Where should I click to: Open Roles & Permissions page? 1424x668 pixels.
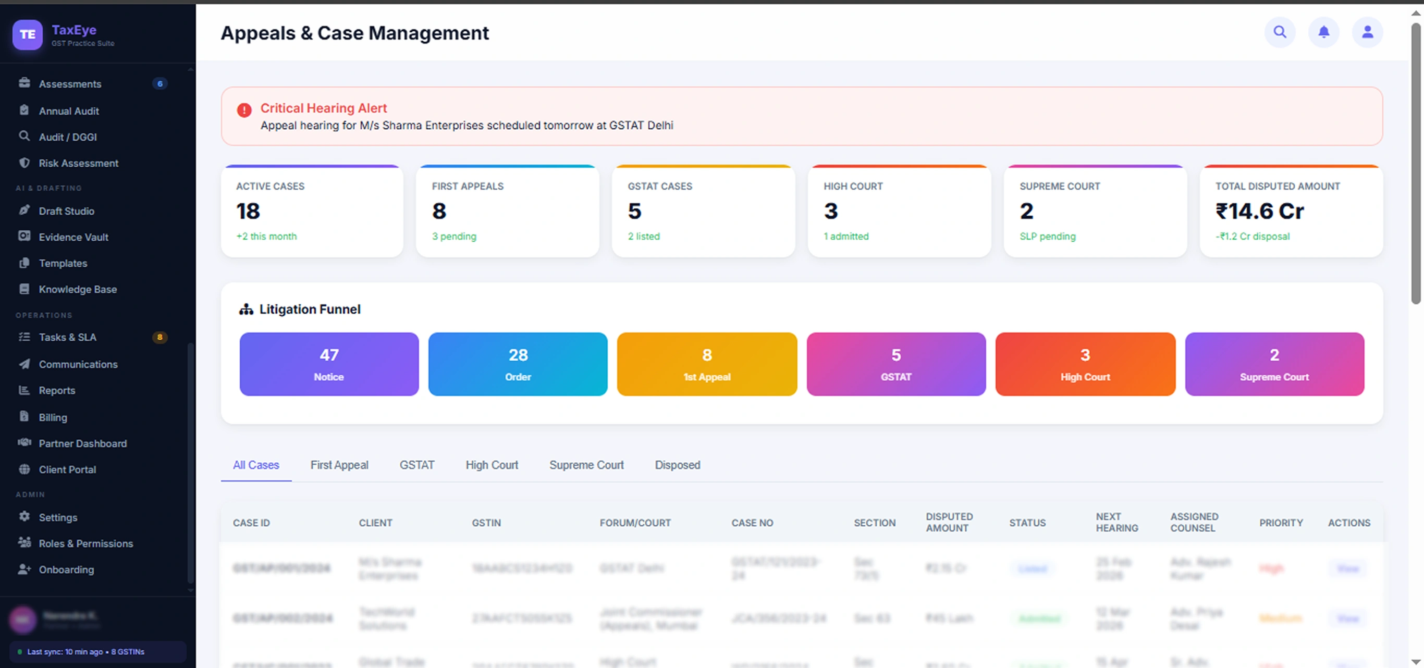85,543
